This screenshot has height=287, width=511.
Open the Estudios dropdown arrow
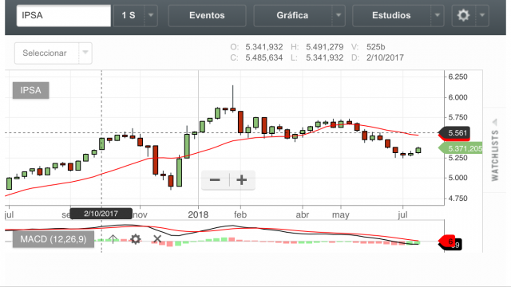pos(438,15)
